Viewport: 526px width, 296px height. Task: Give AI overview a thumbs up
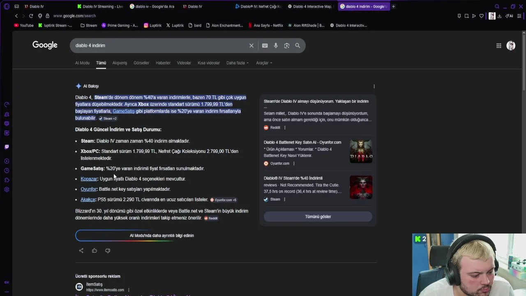(x=95, y=250)
